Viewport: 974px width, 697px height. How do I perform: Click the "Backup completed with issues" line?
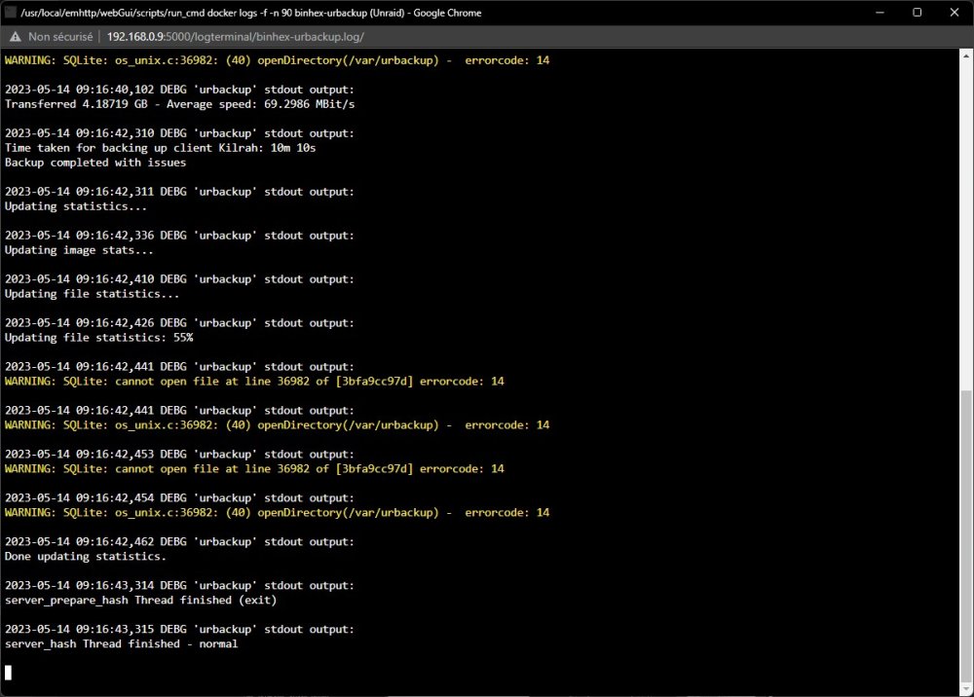(95, 163)
